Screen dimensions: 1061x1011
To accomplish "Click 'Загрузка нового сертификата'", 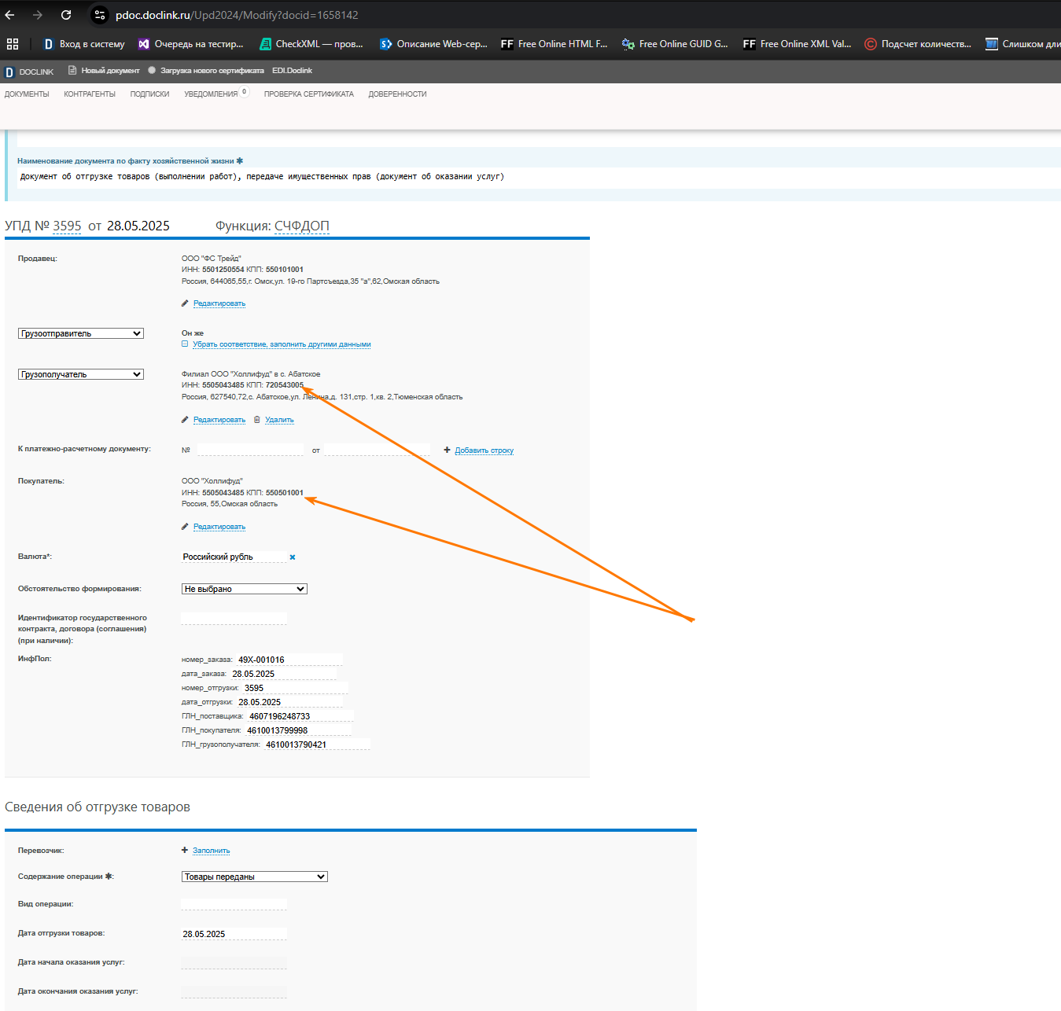I will click(x=206, y=71).
